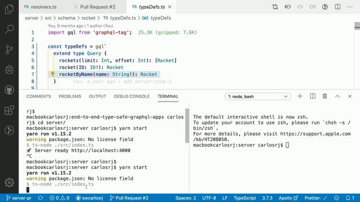This screenshot has width=360, height=202.
Task: Open the Run and Debug view
Action: [9, 70]
